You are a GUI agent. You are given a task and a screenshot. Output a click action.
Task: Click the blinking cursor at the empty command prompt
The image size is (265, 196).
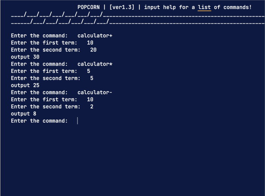coord(77,121)
